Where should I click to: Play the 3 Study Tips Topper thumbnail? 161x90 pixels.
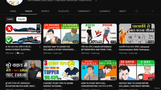point(61,70)
